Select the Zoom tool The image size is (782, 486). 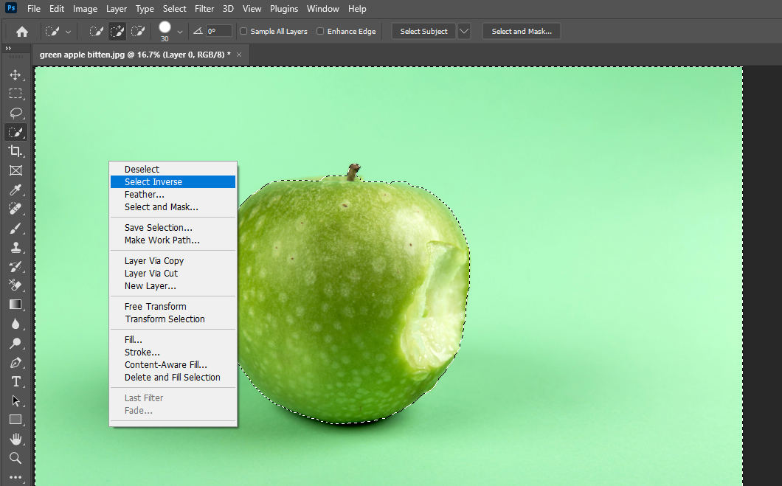(15, 458)
